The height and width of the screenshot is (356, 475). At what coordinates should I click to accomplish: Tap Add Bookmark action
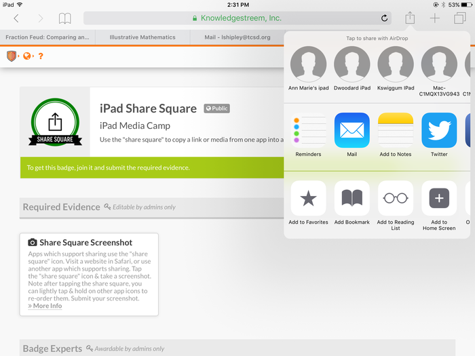point(351,198)
